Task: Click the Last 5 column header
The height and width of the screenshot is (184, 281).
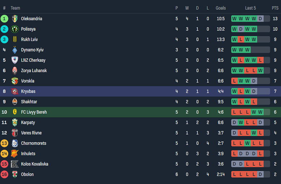Action: pyautogui.click(x=250, y=8)
